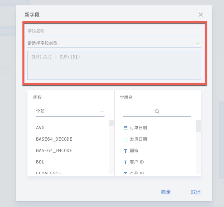Click the field name search icon
This screenshot has width=224, height=207.
pyautogui.click(x=157, y=111)
